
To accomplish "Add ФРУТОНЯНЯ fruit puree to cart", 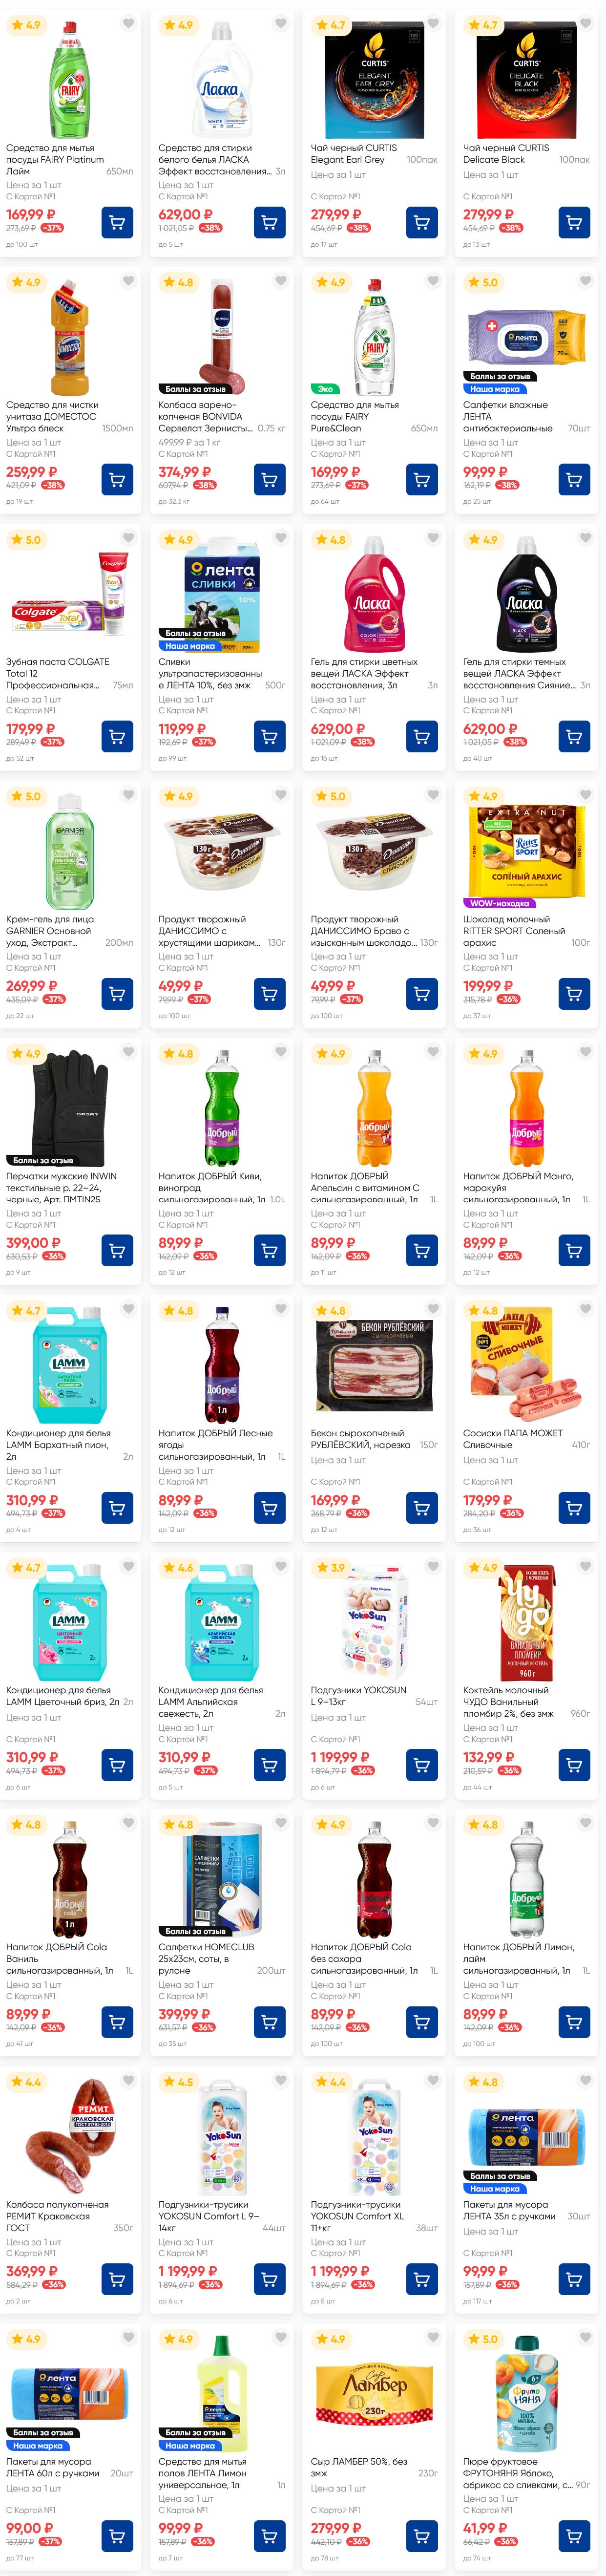I will pos(573,2535).
